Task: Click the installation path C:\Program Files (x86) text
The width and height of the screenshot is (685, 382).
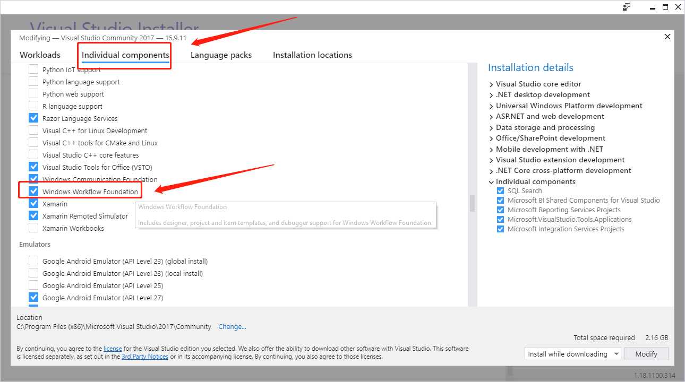Action: click(x=114, y=326)
